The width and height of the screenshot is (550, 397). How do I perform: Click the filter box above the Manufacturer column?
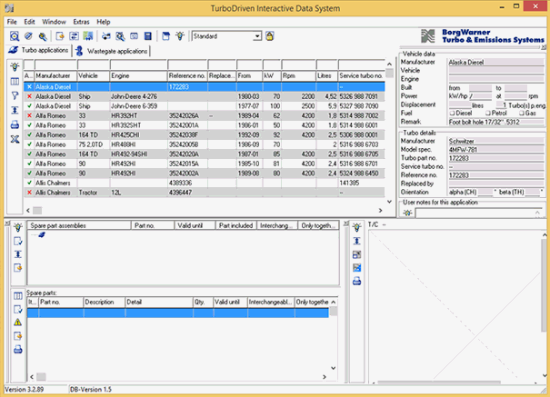click(55, 65)
